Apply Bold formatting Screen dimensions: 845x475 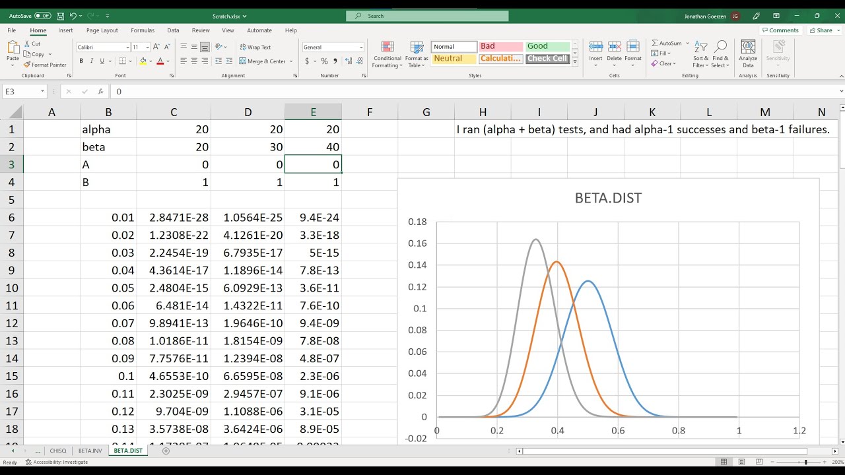[81, 61]
